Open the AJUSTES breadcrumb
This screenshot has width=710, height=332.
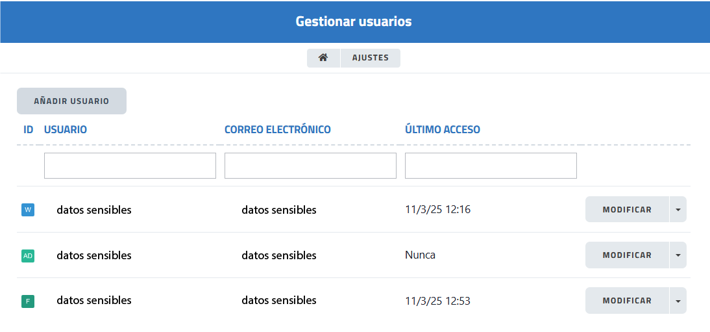370,58
